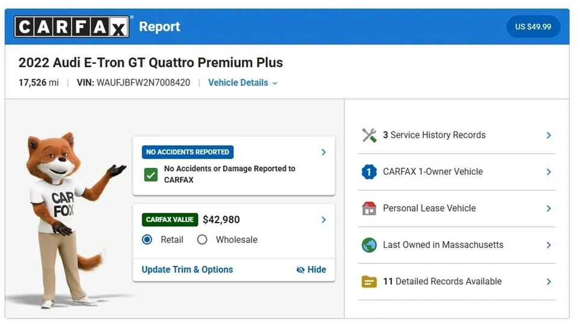Open 11 Detailed Records Available row
The width and height of the screenshot is (579, 325).
(457, 282)
